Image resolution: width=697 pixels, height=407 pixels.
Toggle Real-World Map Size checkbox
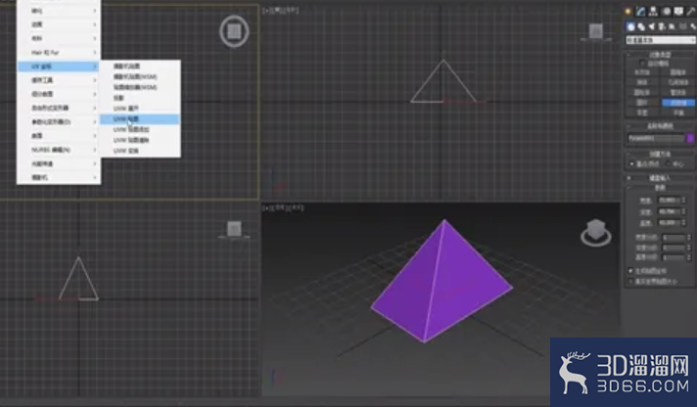[x=630, y=281]
